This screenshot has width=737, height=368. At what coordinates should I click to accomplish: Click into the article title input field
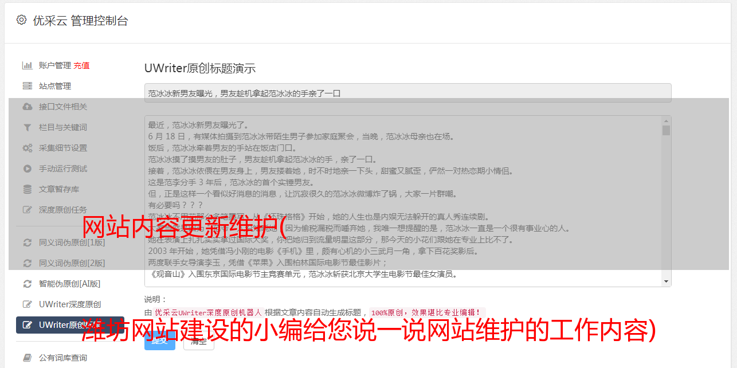(x=407, y=93)
